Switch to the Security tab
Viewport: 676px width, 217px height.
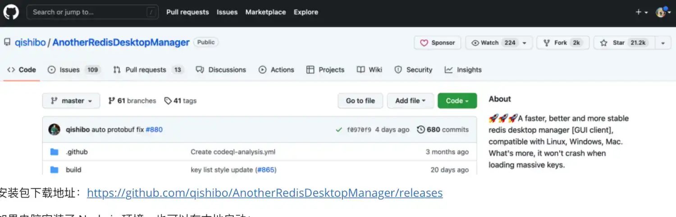pyautogui.click(x=413, y=70)
